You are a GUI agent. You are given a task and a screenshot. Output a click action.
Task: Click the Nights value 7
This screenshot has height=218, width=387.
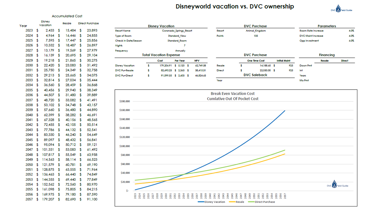click(184, 46)
